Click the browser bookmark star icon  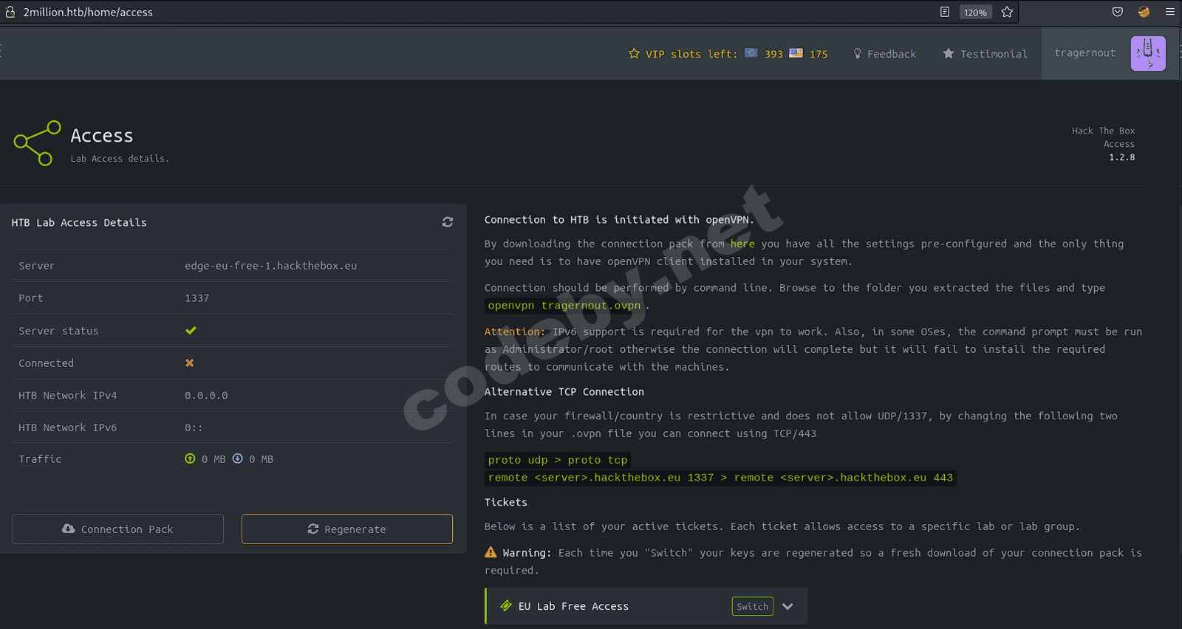coord(1007,12)
